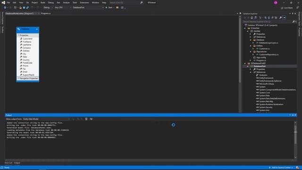Open the Test menu
302x170 pixels.
[x=58, y=3]
